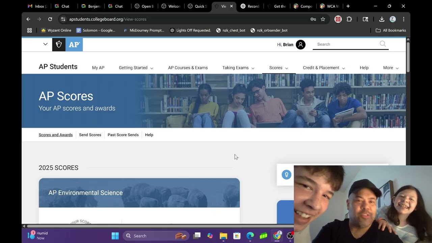Viewport: 432px width, 243px height.
Task: Click the College Board acorn logo
Action: [x=59, y=45]
